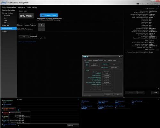This screenshot has width=160, height=128.
Task: Click the wrench icon above the Core section
Action: click(158, 7)
